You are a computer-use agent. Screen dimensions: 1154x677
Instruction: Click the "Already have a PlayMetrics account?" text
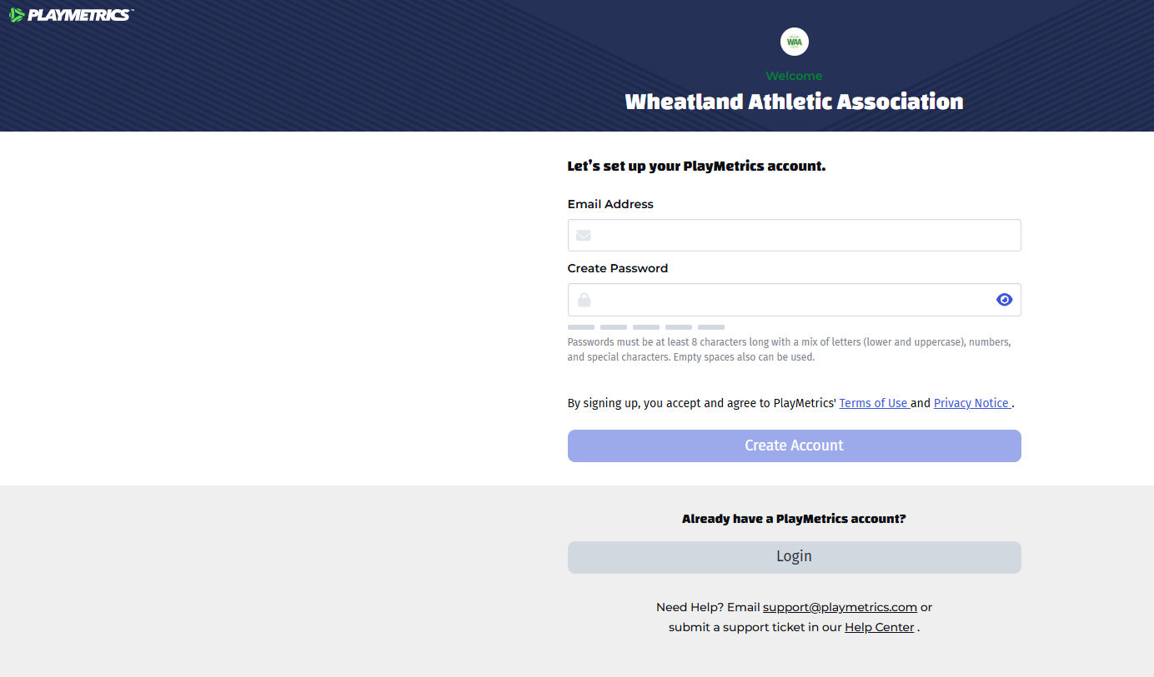point(794,519)
